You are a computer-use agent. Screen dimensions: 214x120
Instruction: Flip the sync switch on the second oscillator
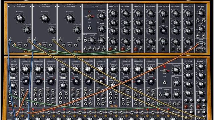click(x=35, y=90)
